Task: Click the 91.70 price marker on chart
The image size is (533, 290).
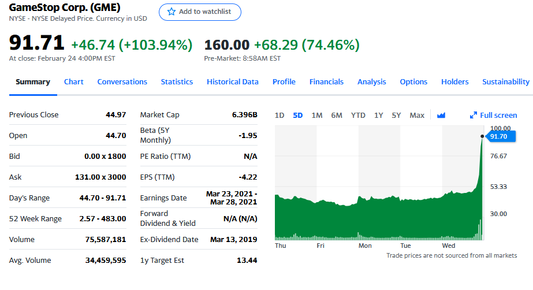Action: (x=499, y=136)
